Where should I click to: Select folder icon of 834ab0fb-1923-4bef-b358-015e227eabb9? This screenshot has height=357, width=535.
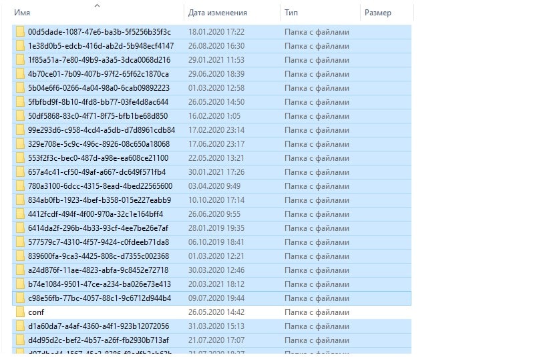click(20, 200)
